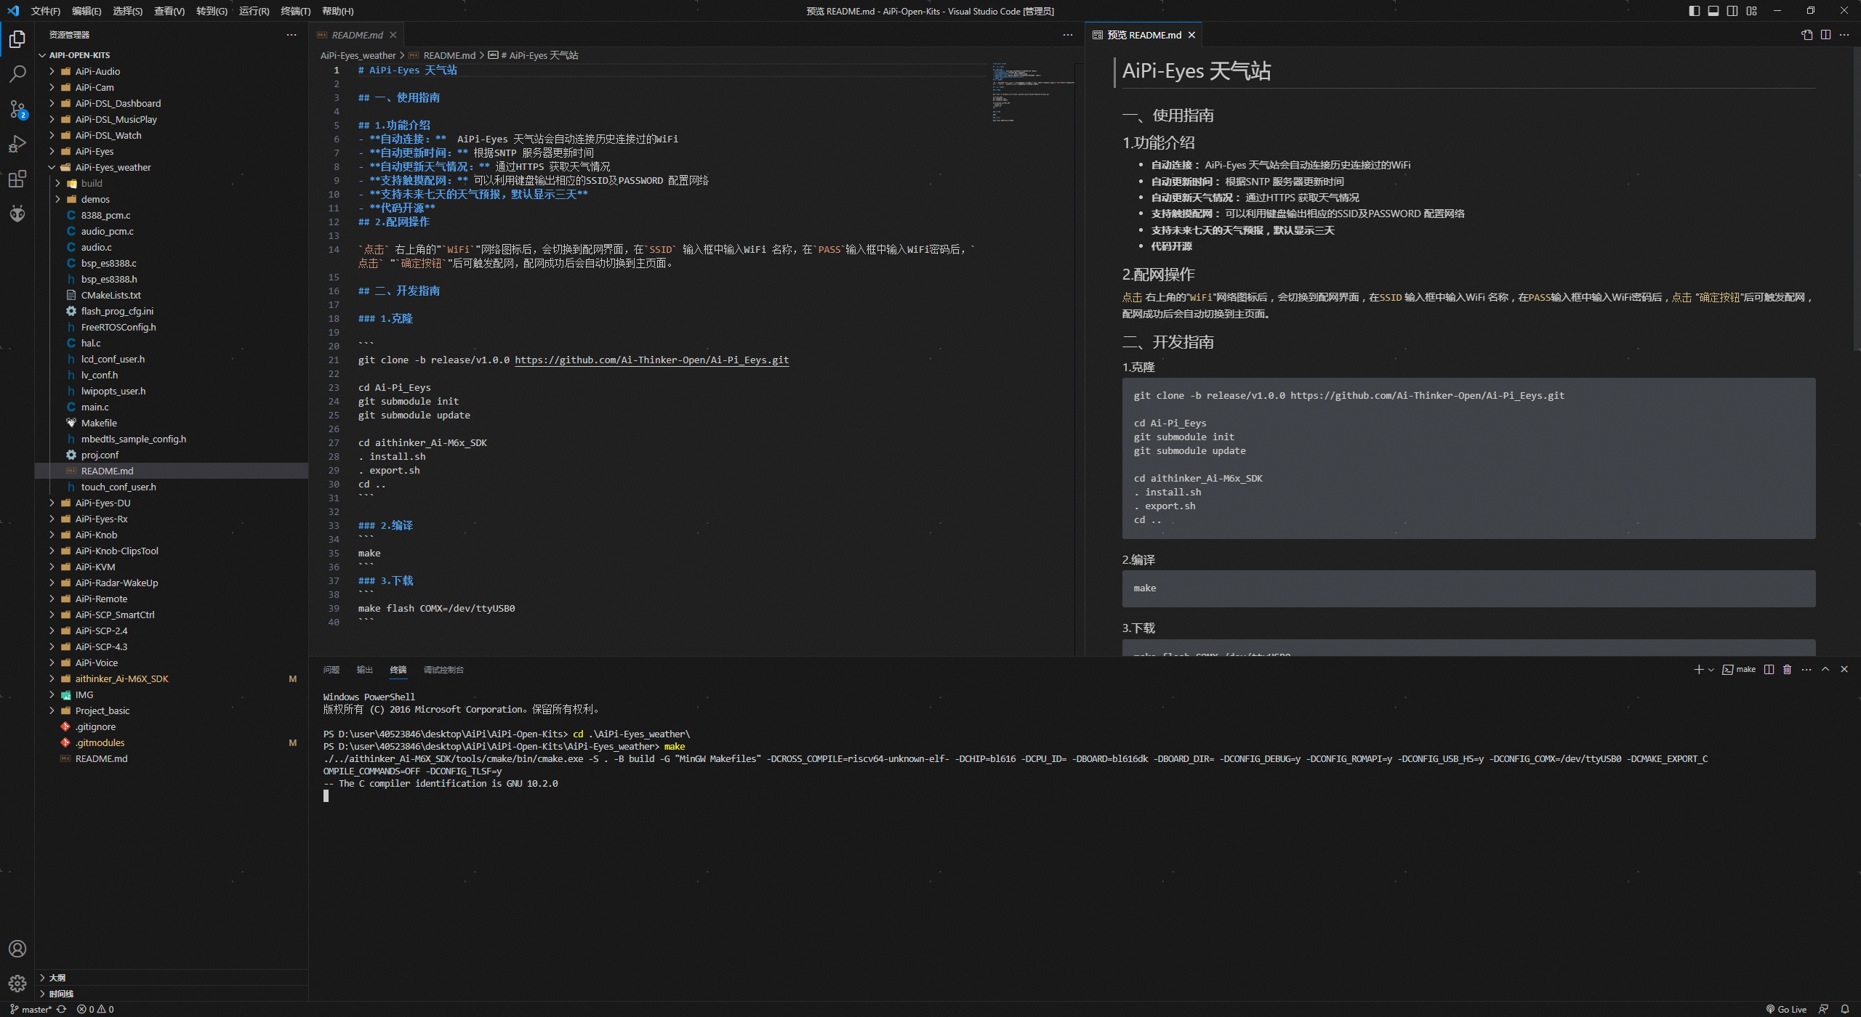Open Customize Layout icon in the title bar
Viewport: 1861px width, 1017px height.
1751,11
